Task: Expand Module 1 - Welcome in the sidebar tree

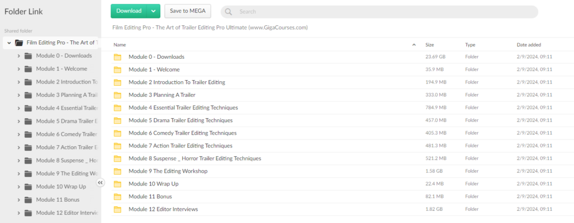Action: pyautogui.click(x=18, y=69)
